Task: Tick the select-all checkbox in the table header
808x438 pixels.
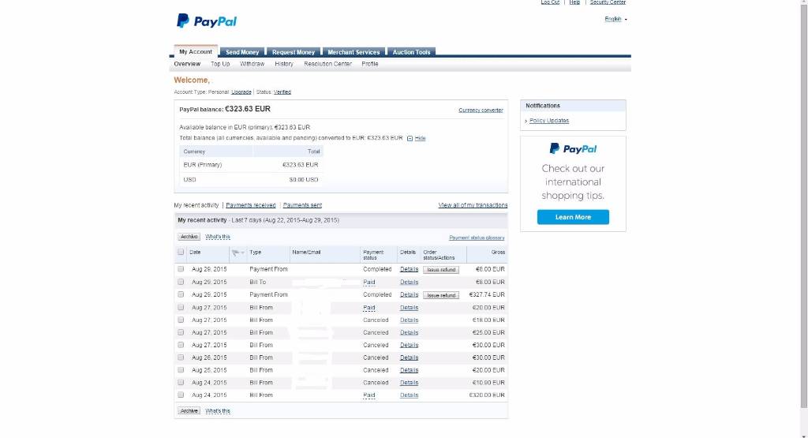Action: tap(181, 252)
